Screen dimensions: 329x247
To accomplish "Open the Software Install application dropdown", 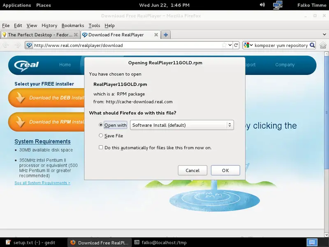I will click(182, 125).
